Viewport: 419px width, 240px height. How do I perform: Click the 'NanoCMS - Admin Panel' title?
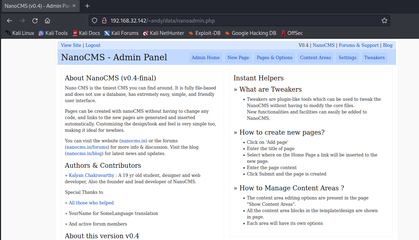coord(114,57)
